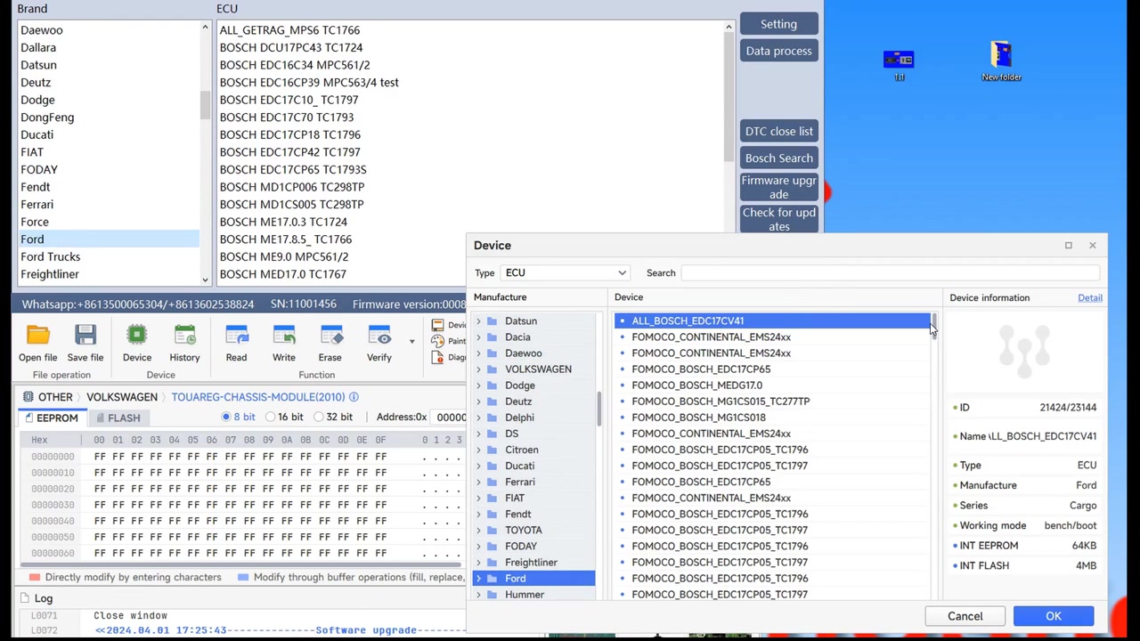Image resolution: width=1140 pixels, height=641 pixels.
Task: Click the chip icon before OTHER breadcrumb
Action: tap(28, 397)
